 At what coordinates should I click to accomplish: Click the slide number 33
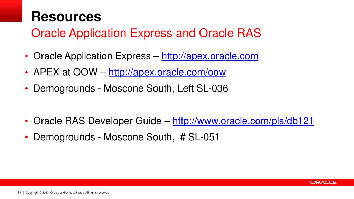tap(19, 193)
